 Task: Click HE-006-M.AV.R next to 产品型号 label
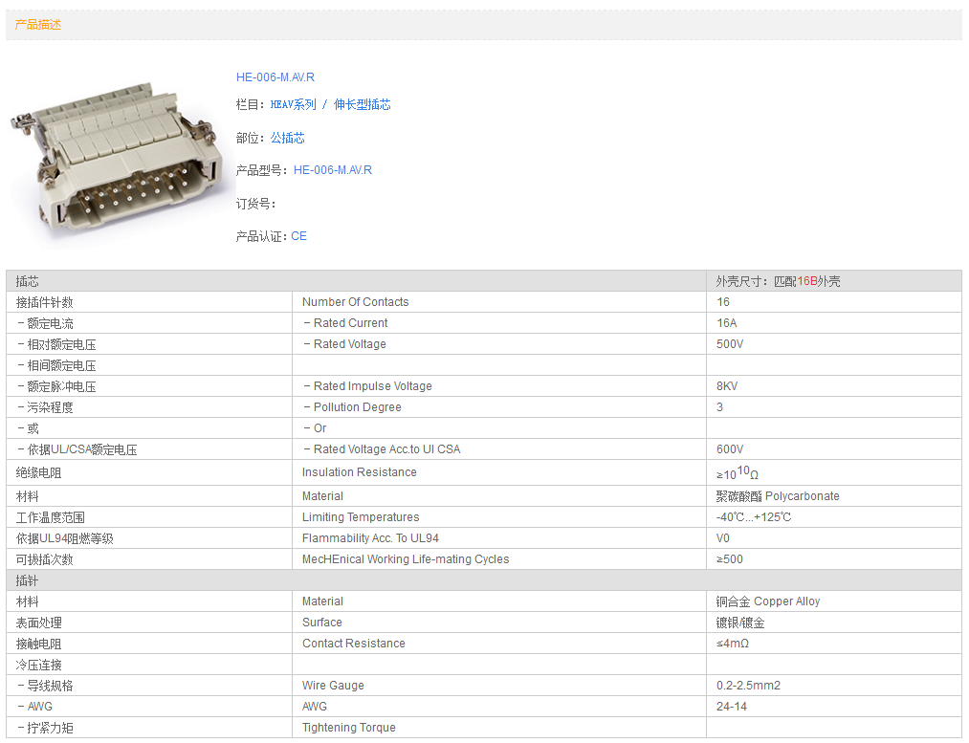tap(332, 170)
